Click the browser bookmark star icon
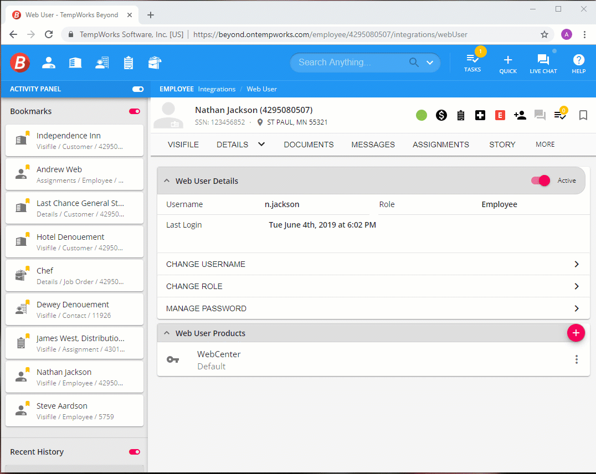Screen dimensions: 596x474 (544, 34)
